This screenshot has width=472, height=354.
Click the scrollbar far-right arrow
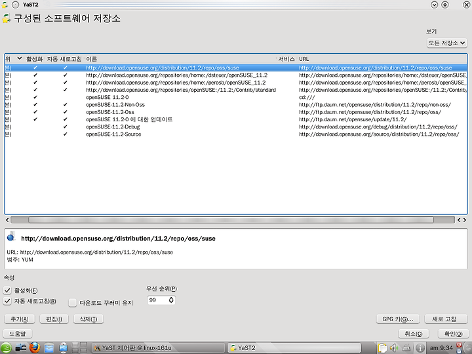(x=465, y=220)
